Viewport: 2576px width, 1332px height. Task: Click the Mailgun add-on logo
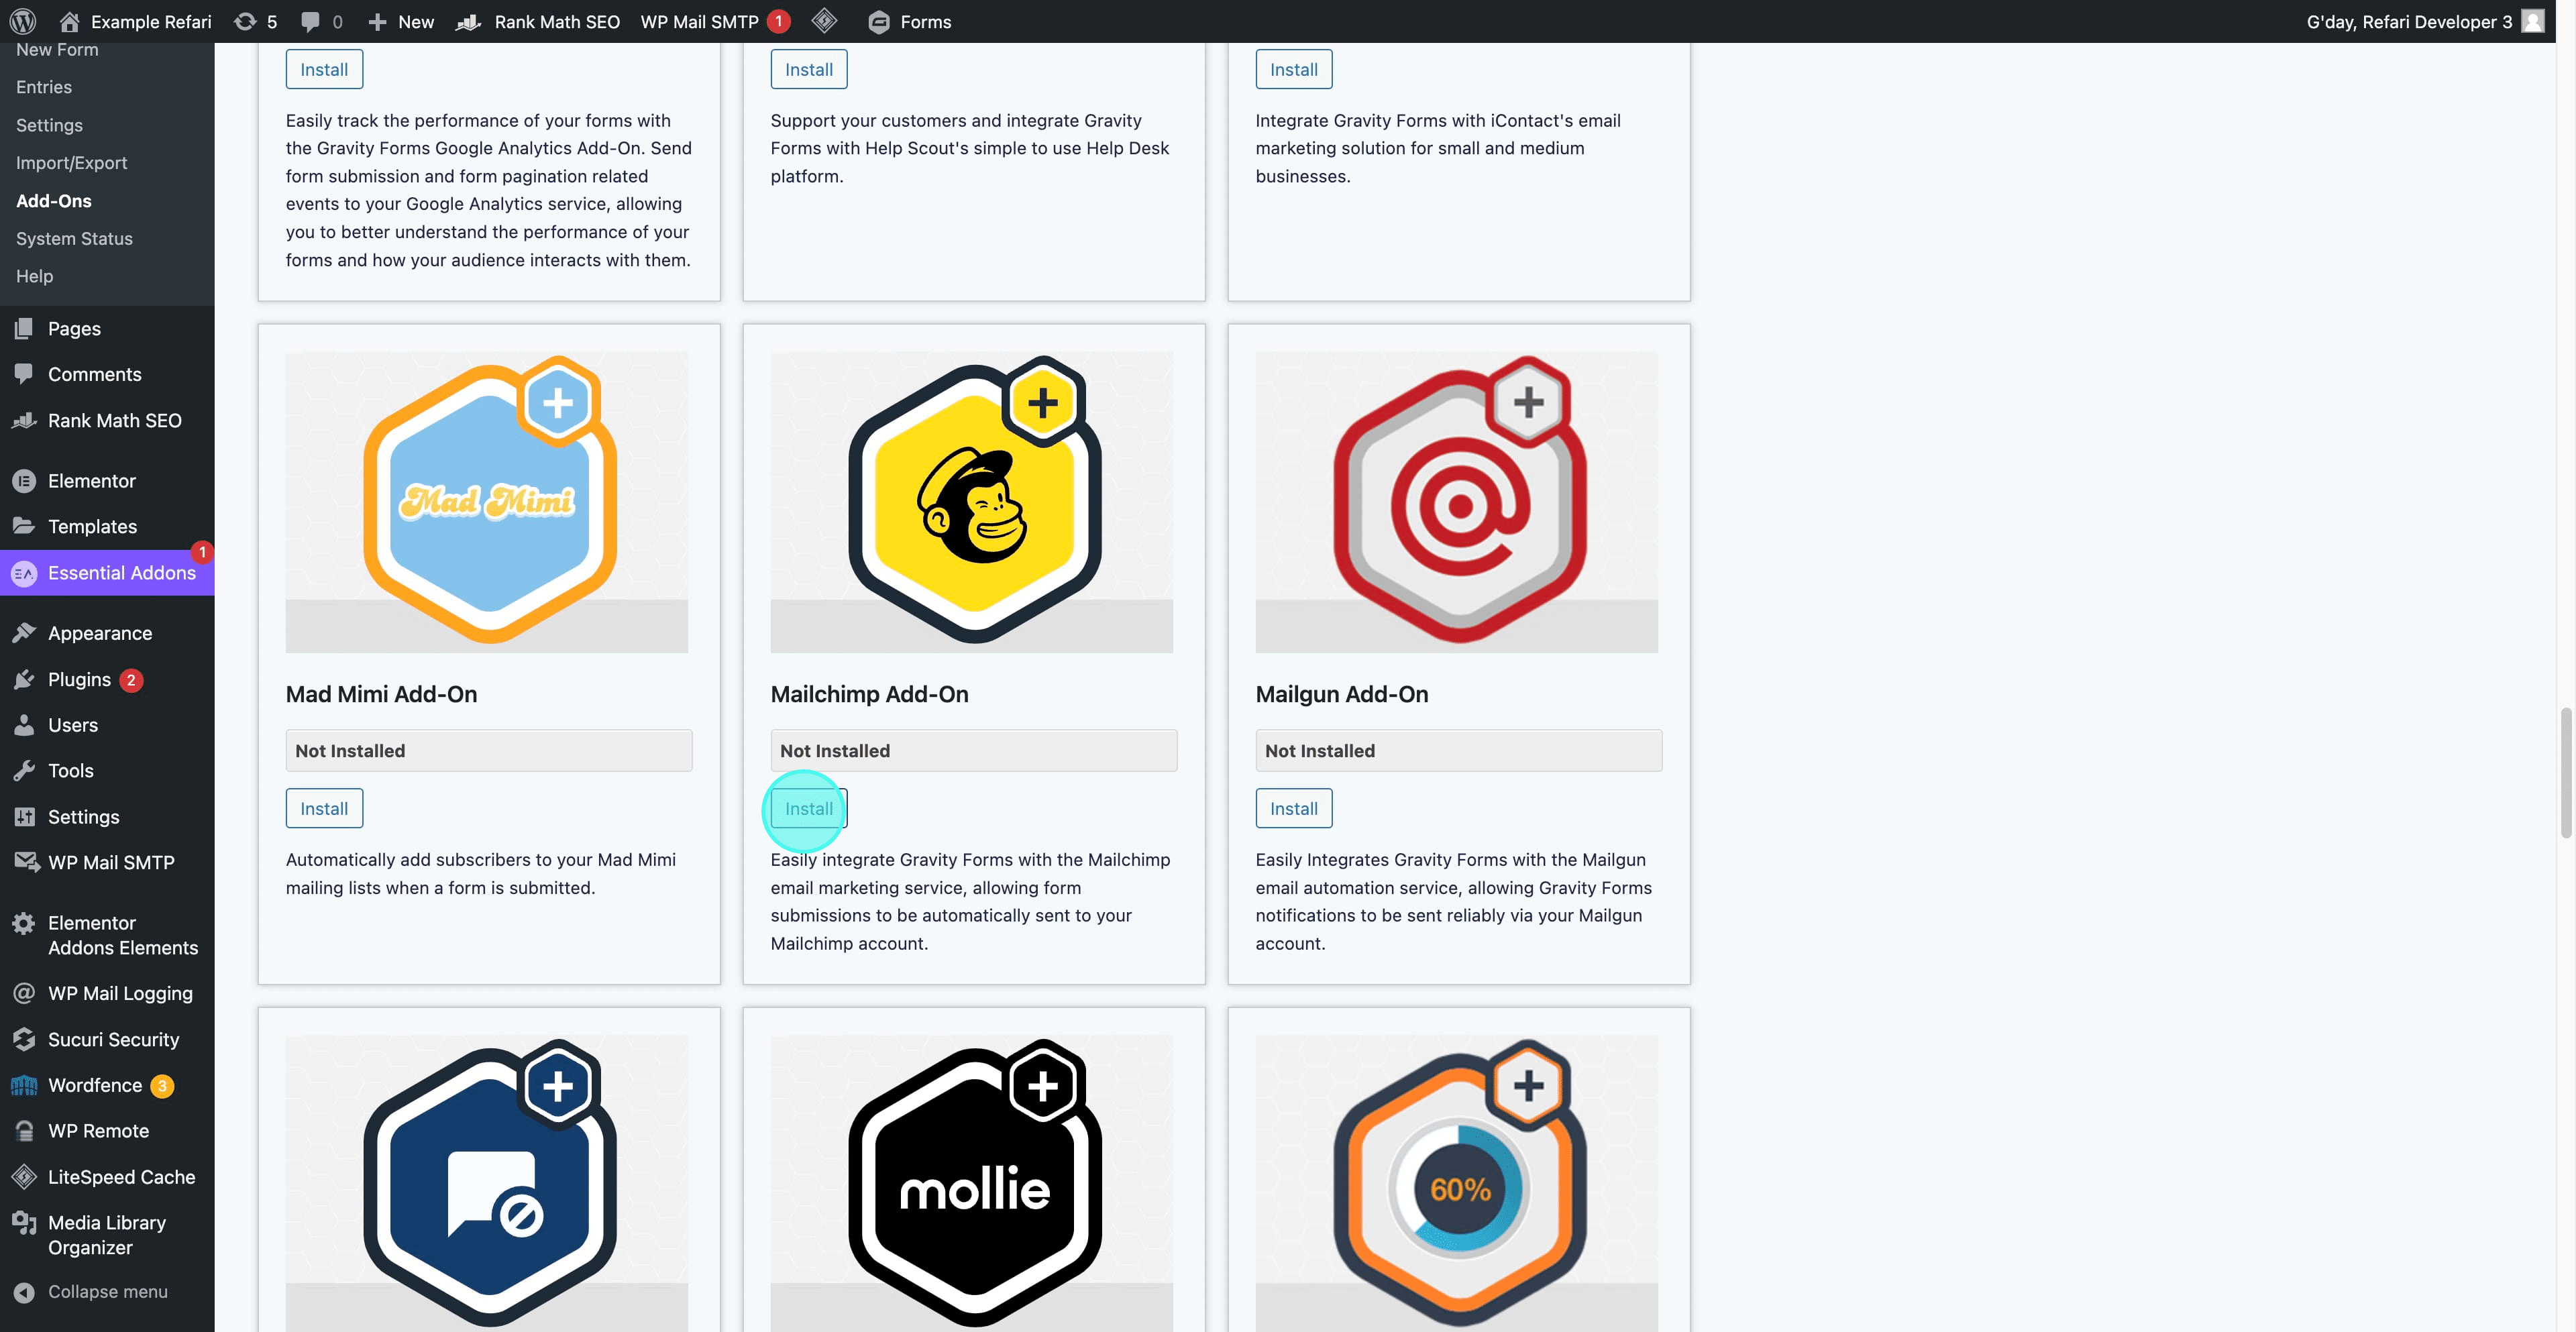pyautogui.click(x=1457, y=501)
